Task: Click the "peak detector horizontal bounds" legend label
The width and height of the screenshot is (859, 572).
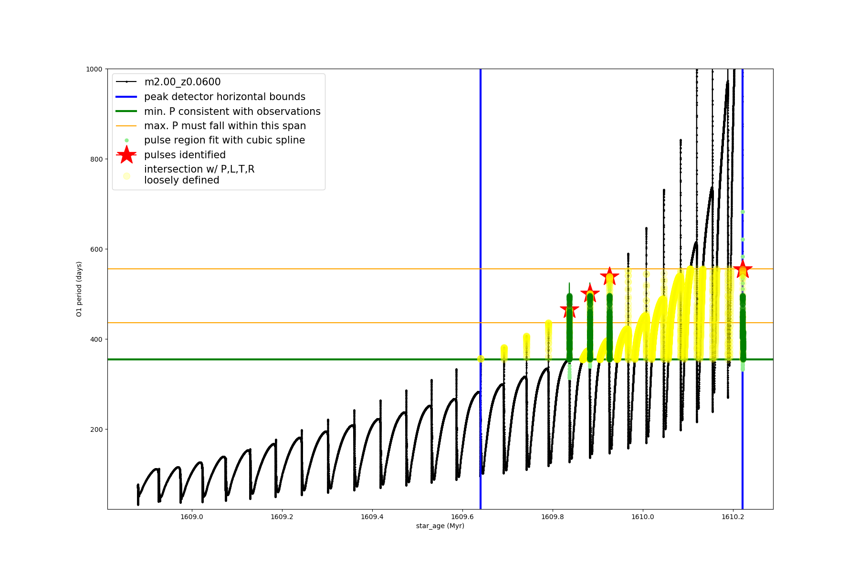Action: click(225, 97)
